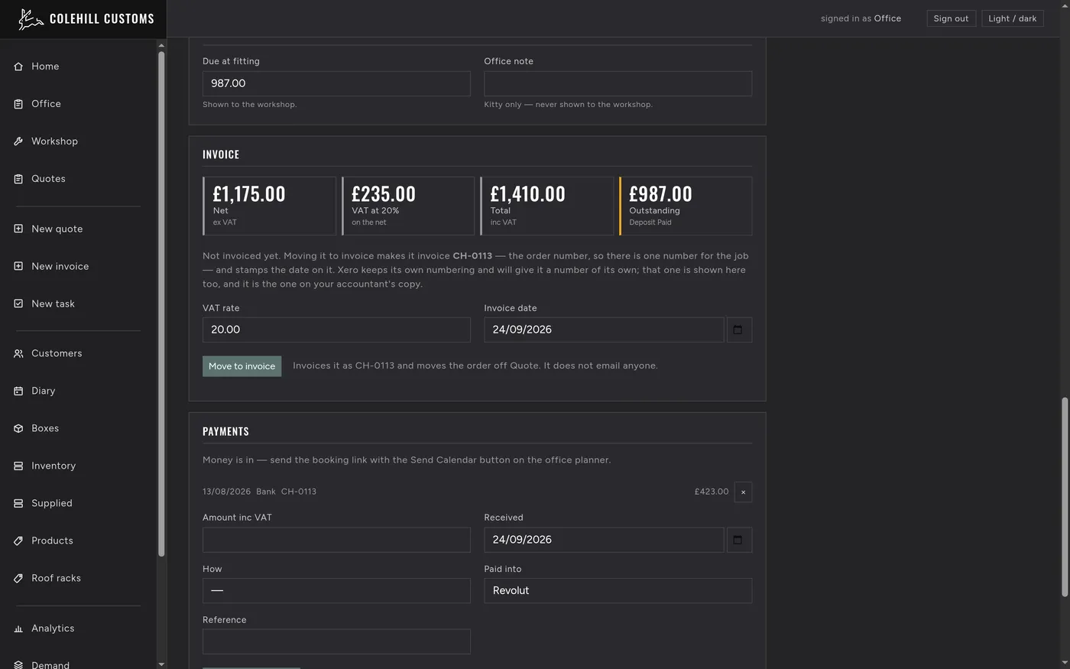Click the sidebar scrollbar thumb
1070x669 pixels.
point(161,304)
